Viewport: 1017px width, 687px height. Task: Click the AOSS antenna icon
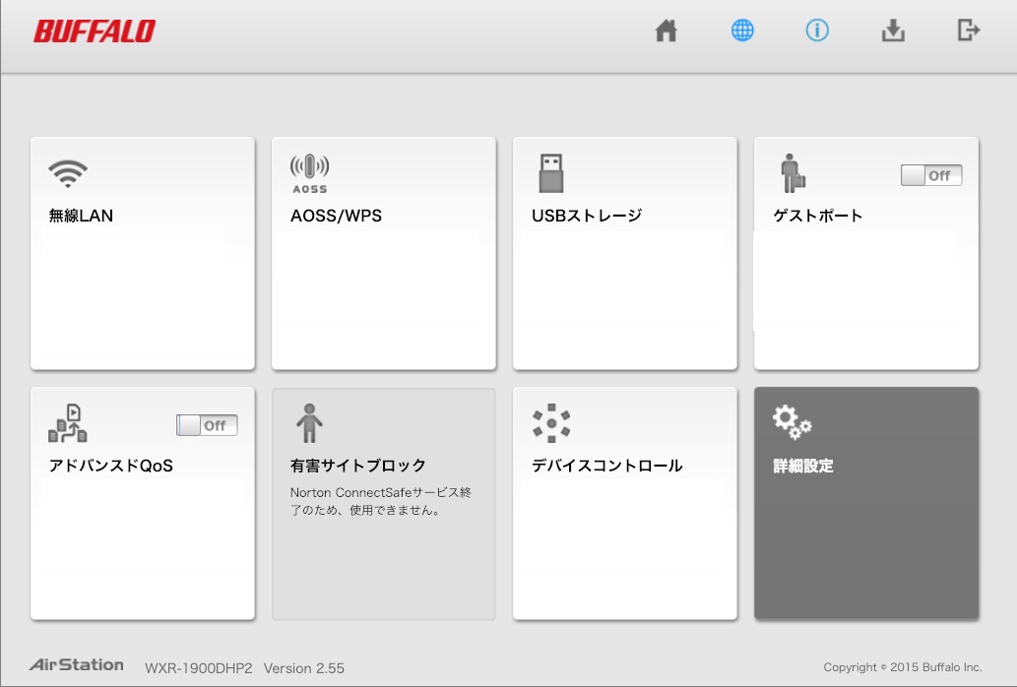tap(309, 173)
